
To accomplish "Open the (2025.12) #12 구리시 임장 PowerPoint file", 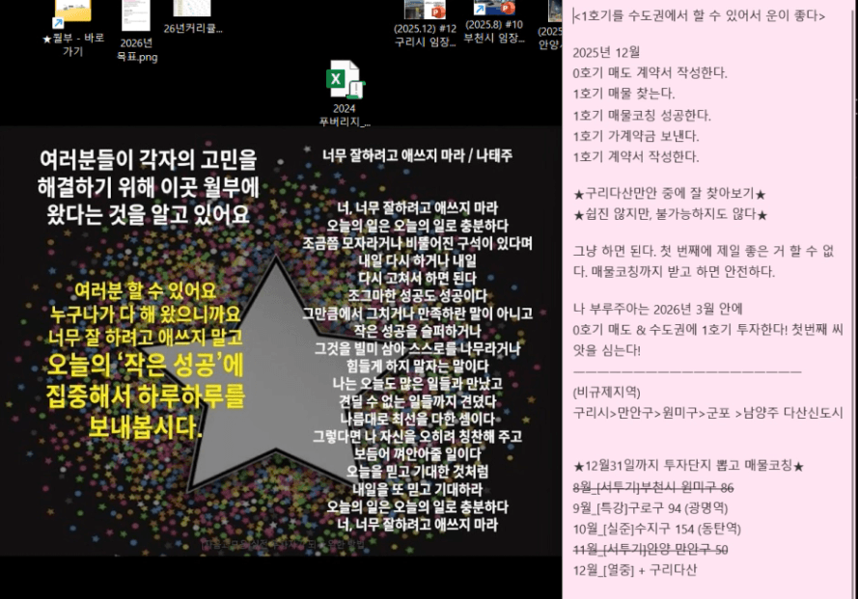I will (x=425, y=25).
